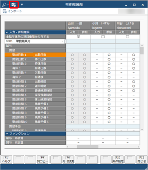Click the F6 列一括変更 button
The height and width of the screenshot is (170, 148).
coord(68,159)
